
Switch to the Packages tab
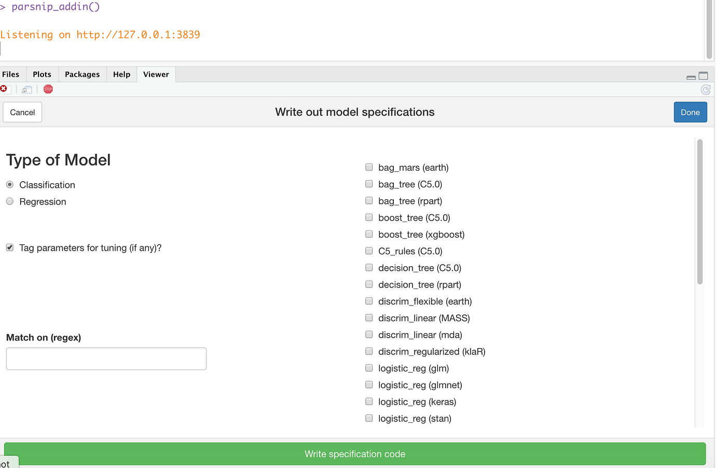pyautogui.click(x=82, y=74)
